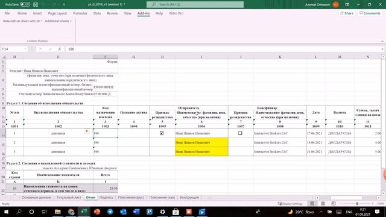Open Chrome from taskbar
Image resolution: width=386 pixels, height=217 pixels.
[x=71, y=212]
